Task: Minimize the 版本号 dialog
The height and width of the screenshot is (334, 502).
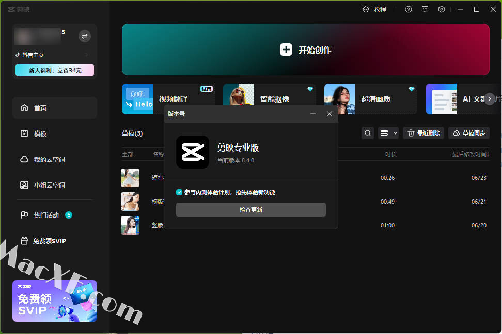Action: coord(313,114)
